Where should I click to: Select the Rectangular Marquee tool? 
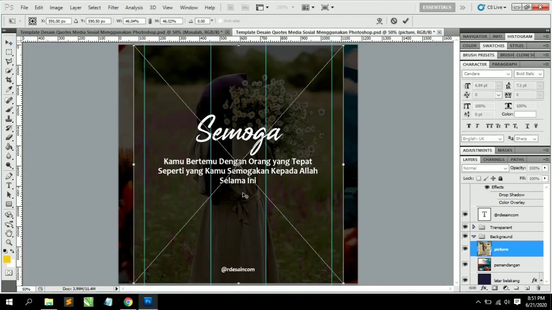9,52
